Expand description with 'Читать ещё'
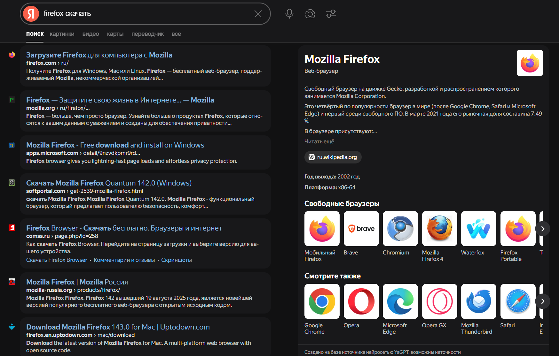This screenshot has width=559, height=356. (319, 141)
